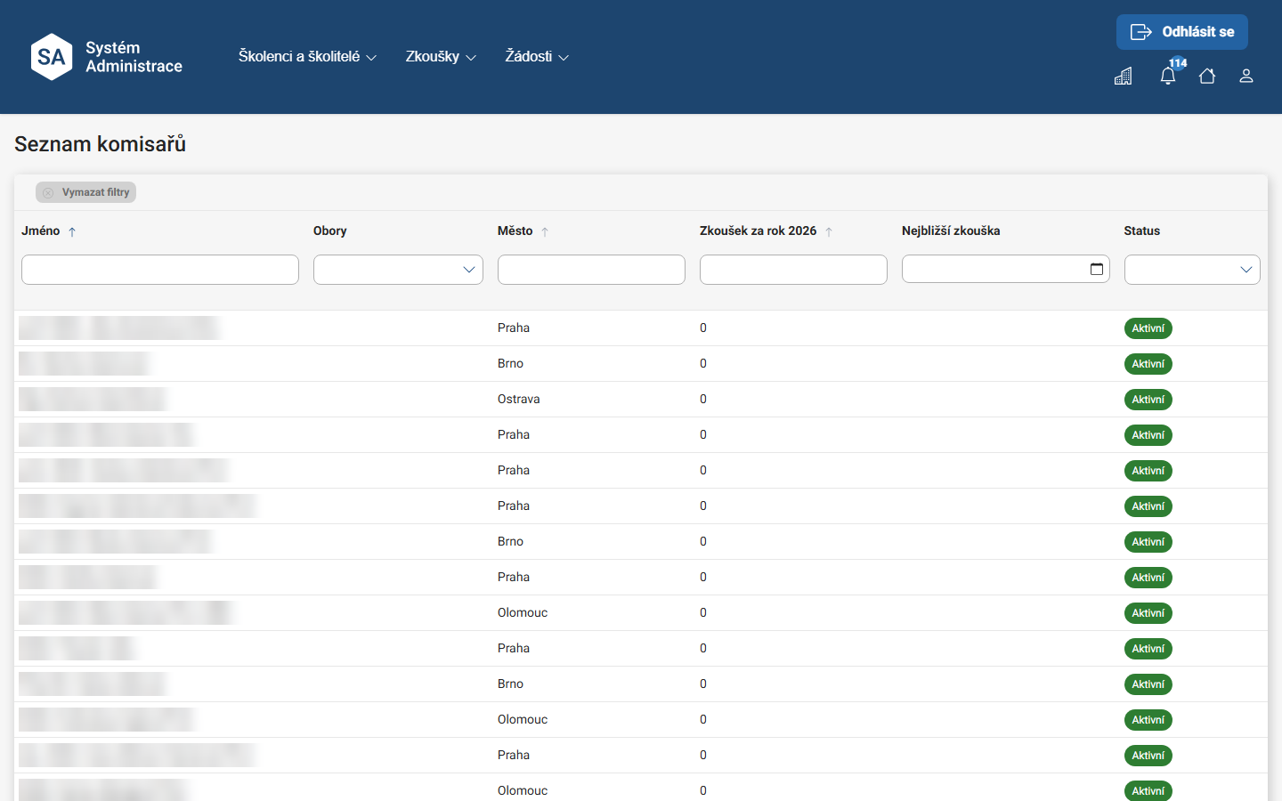Sort by Zkoušek za rok 2026 arrow

click(829, 231)
